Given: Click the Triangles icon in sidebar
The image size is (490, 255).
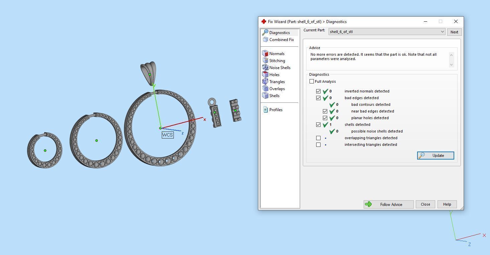Looking at the screenshot, I should click(265, 81).
